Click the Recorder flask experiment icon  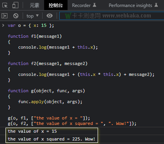tap(94, 5)
